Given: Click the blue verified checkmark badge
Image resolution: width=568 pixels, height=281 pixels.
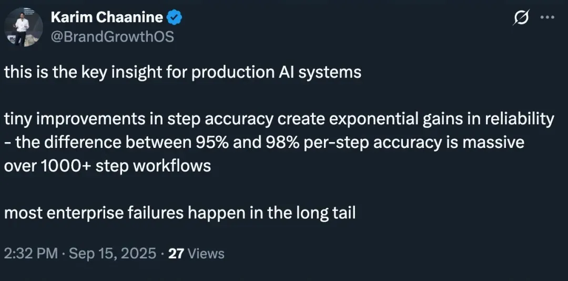Looking at the screenshot, I should pos(175,17).
